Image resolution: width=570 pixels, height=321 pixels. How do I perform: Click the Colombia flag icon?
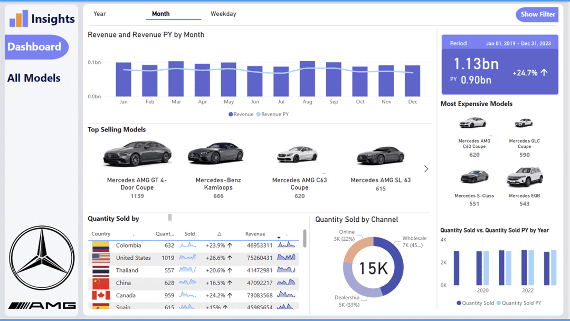101,246
